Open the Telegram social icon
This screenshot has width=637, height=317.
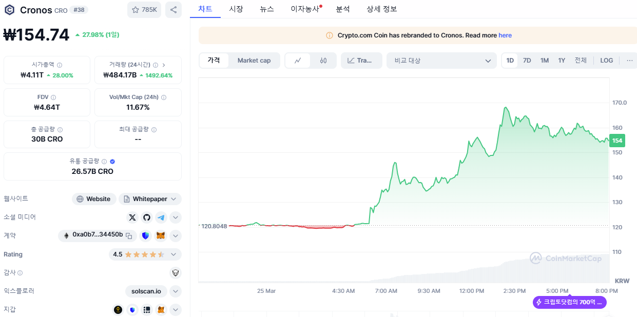coord(161,217)
